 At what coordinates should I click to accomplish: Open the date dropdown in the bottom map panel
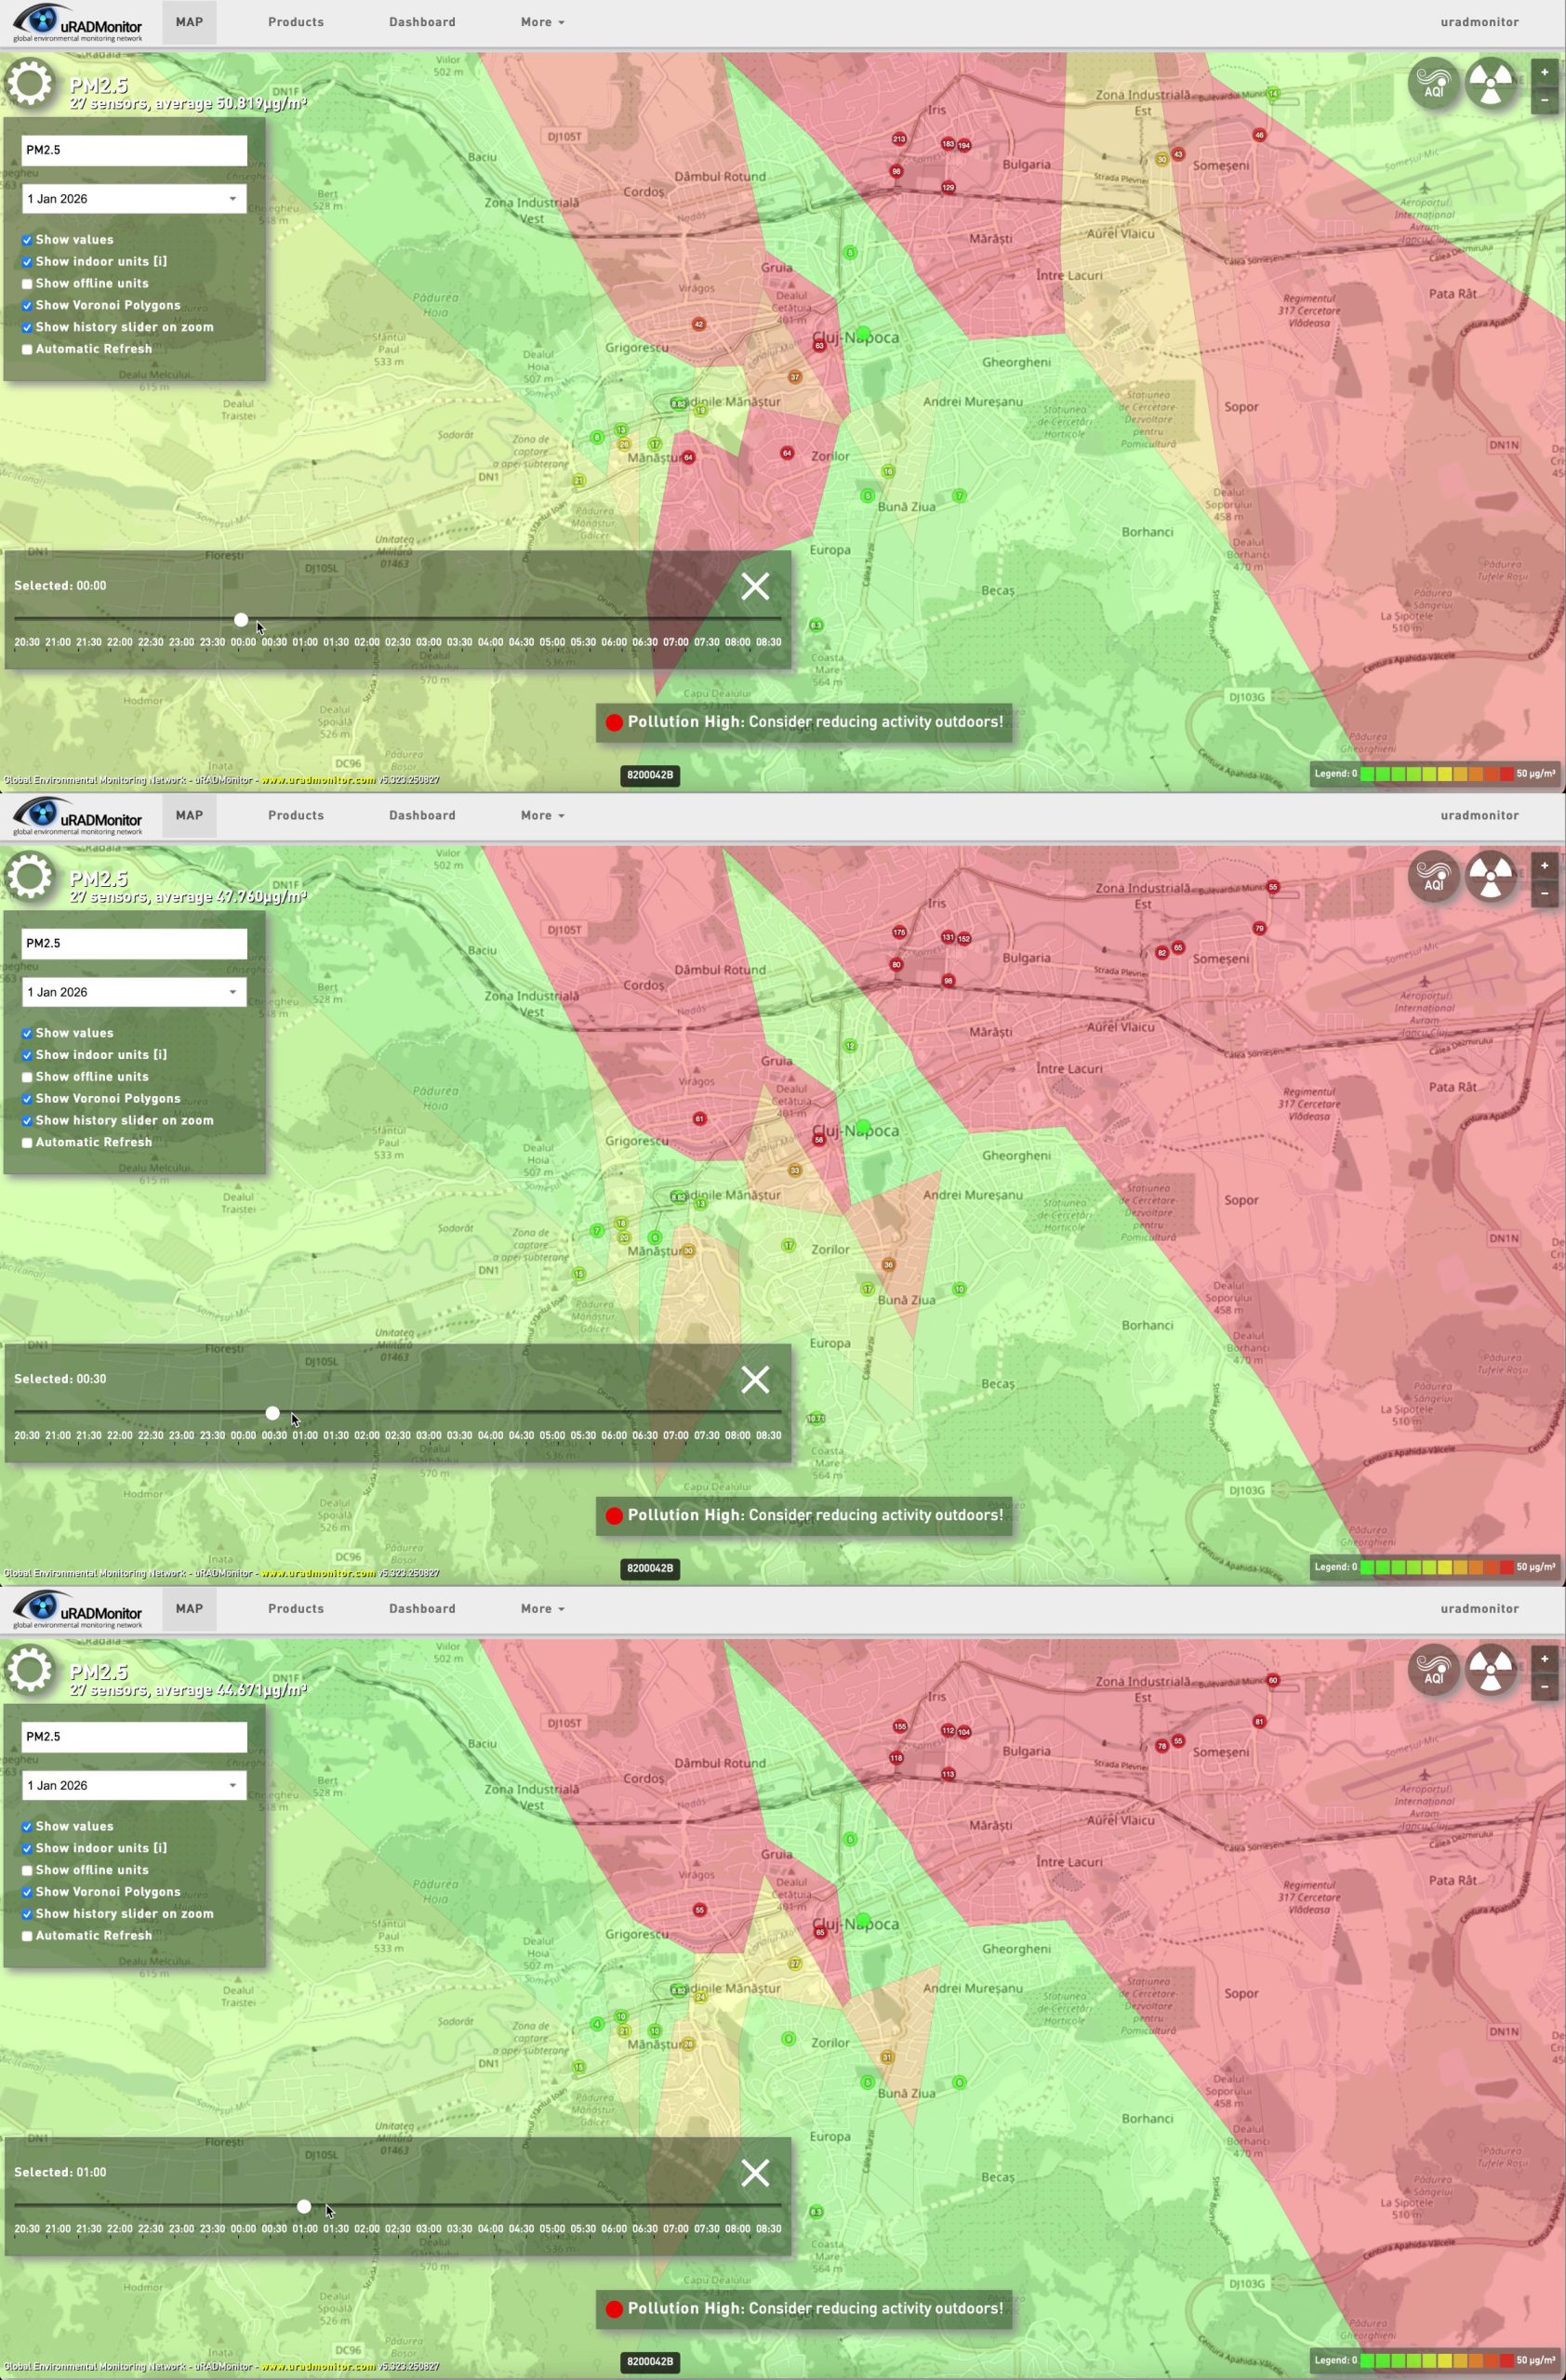pos(134,1785)
